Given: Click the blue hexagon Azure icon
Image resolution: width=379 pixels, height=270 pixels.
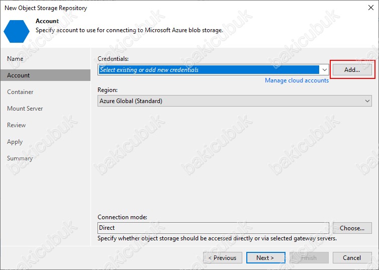Looking at the screenshot, I should [x=17, y=31].
